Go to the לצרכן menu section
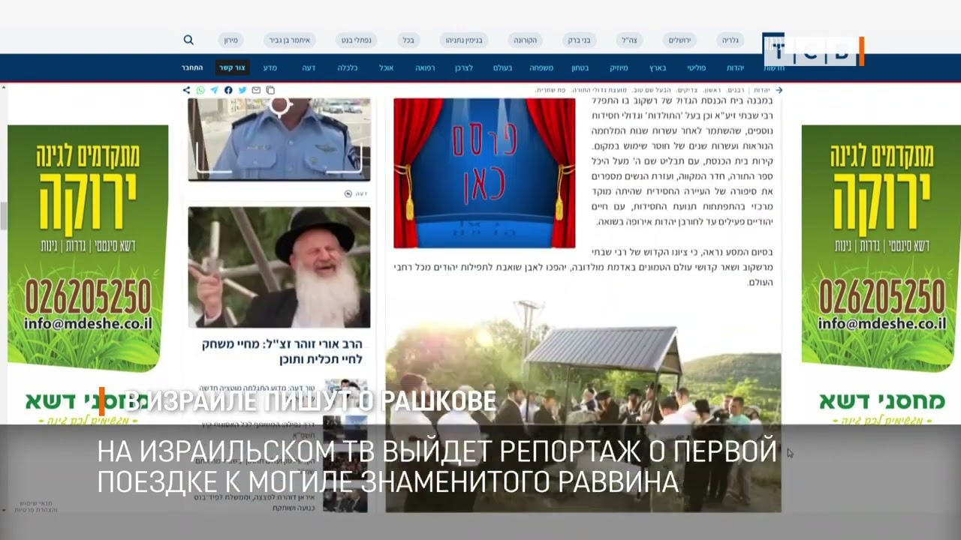This screenshot has width=961, height=540. pyautogui.click(x=463, y=67)
